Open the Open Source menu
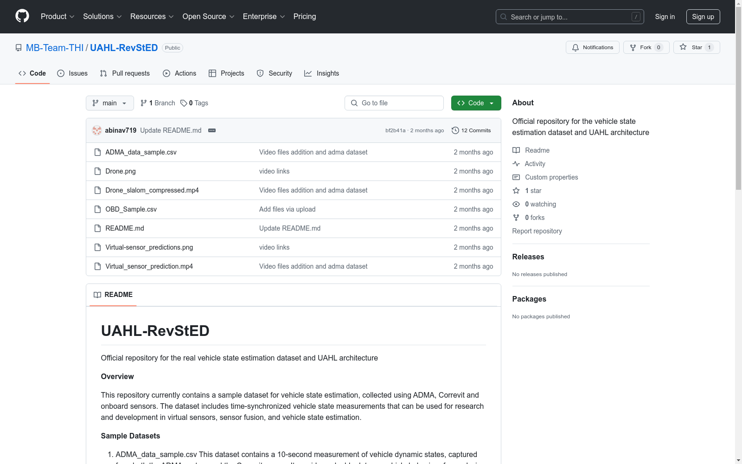Viewport: 742px width, 464px height. [x=209, y=17]
